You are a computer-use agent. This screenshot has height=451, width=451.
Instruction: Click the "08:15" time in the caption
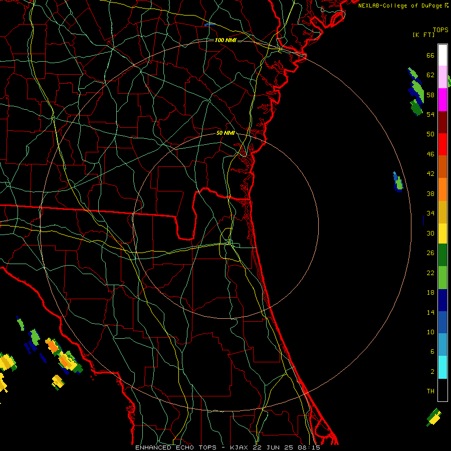pos(310,447)
